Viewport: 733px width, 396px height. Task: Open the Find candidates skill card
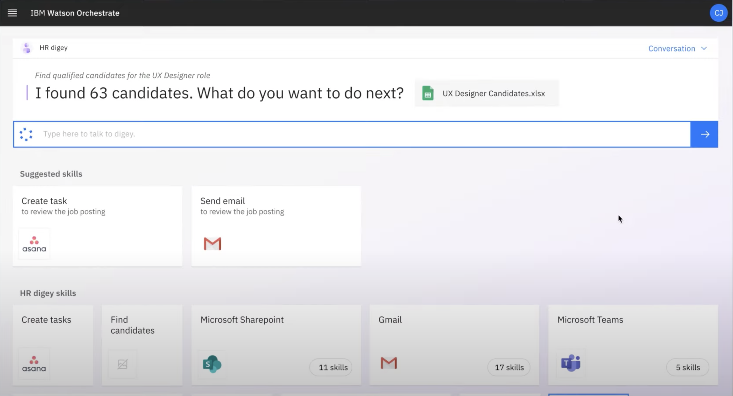pyautogui.click(x=142, y=345)
